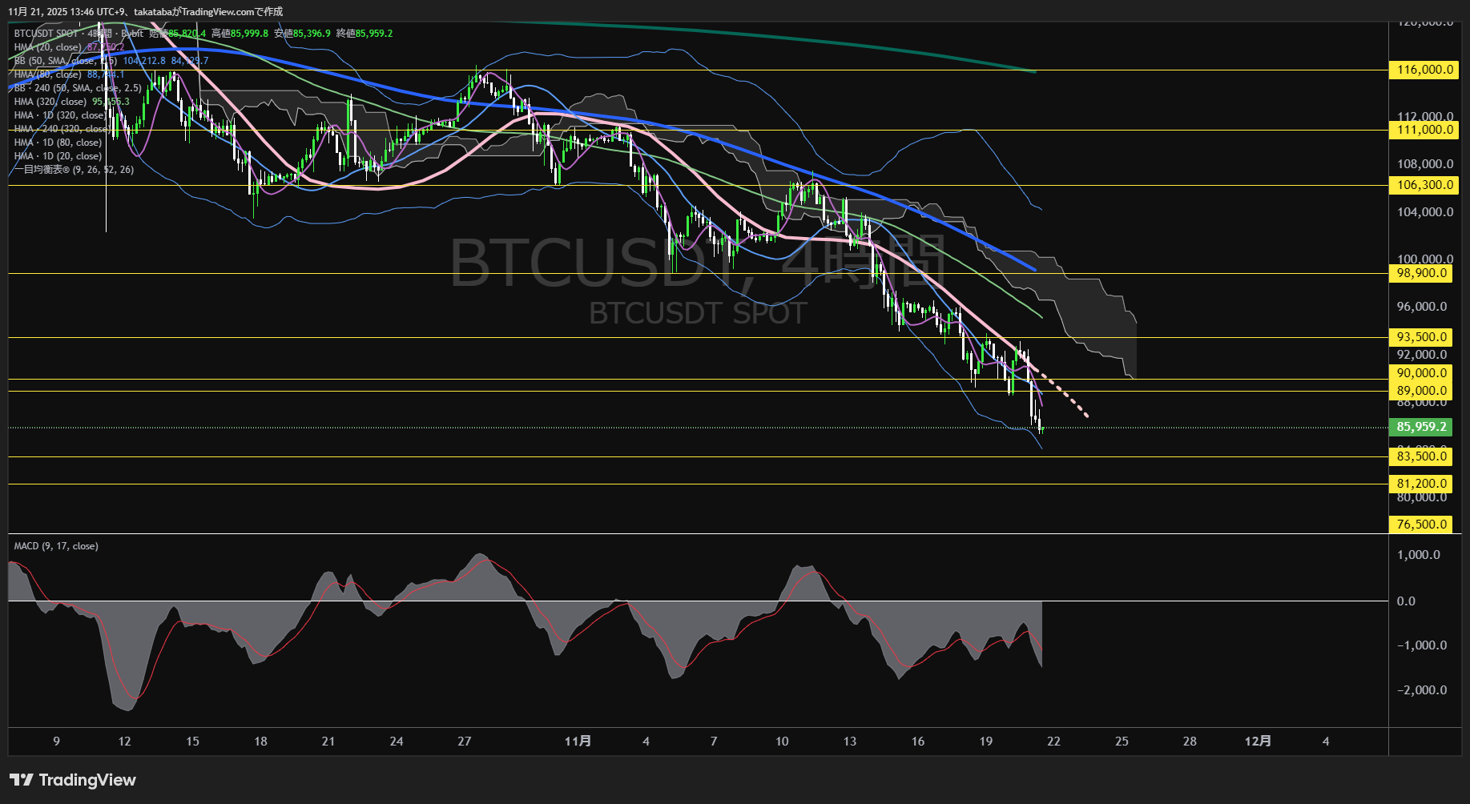This screenshot has width=1470, height=804.
Task: Click the 12月 marker on the date axis
Action: [x=1259, y=742]
